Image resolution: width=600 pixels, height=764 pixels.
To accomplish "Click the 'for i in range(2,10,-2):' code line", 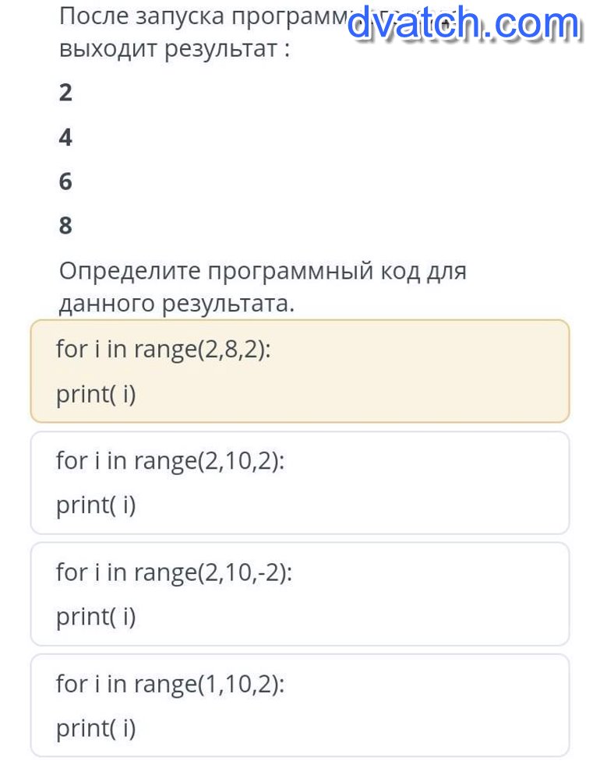I will click(x=174, y=572).
